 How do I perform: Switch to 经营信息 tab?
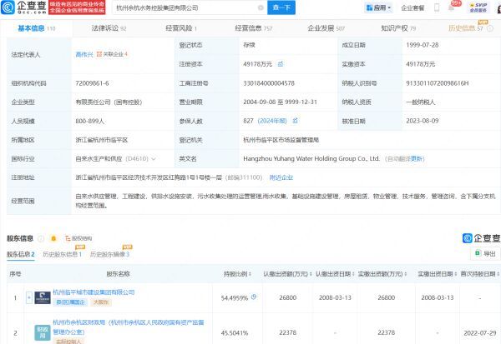point(254,28)
